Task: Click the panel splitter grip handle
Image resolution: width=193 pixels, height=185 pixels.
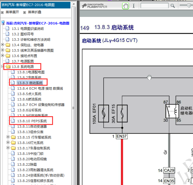Action: [73, 108]
